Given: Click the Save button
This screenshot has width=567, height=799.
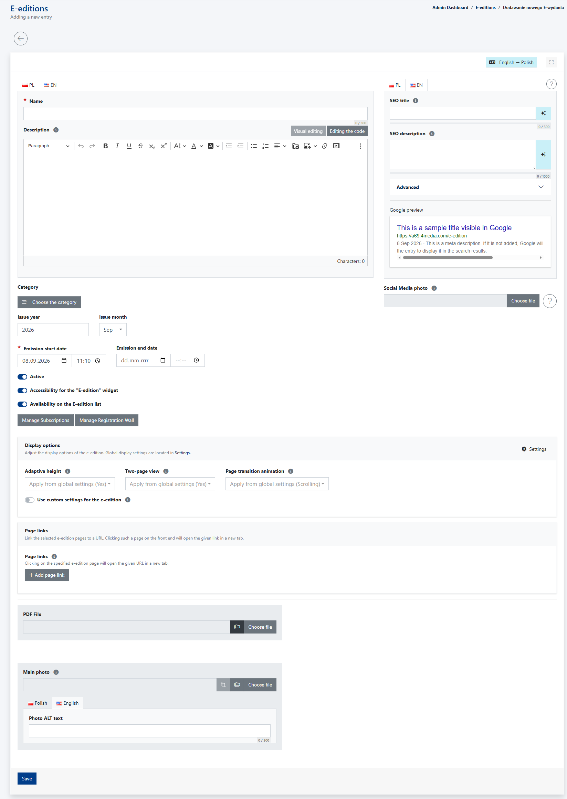Looking at the screenshot, I should (27, 778).
